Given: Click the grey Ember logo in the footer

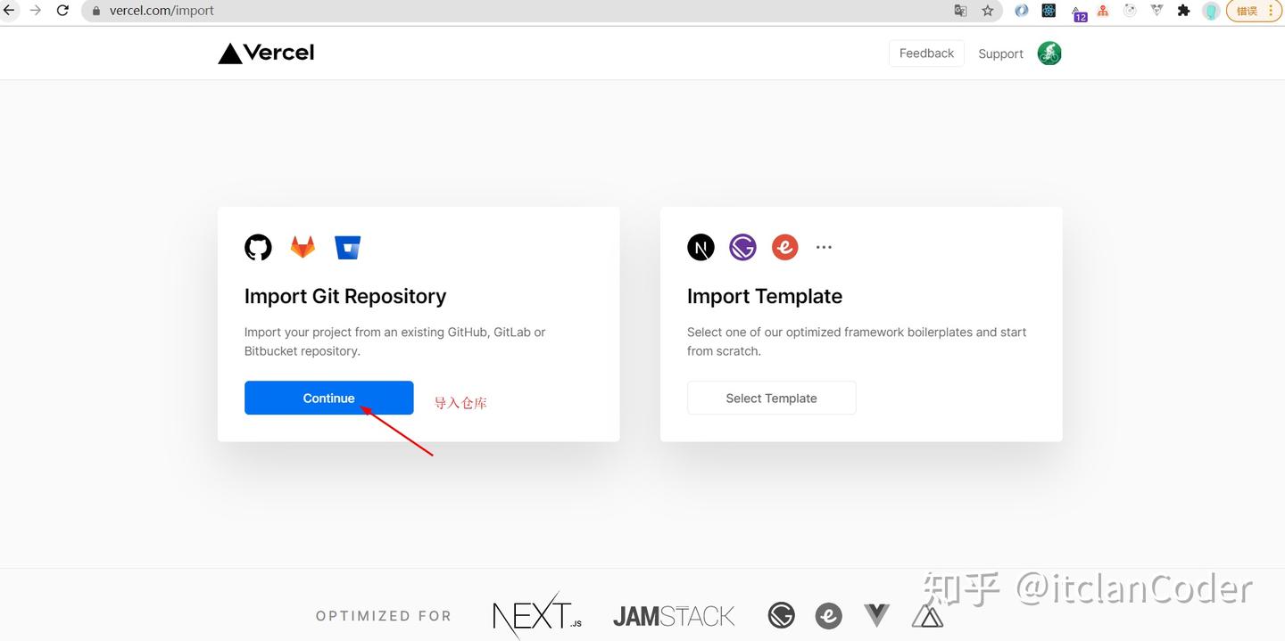Looking at the screenshot, I should click(x=829, y=615).
